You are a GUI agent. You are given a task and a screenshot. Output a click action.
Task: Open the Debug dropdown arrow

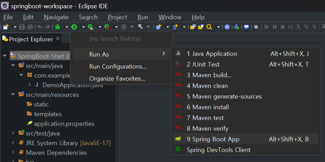tap(66, 27)
